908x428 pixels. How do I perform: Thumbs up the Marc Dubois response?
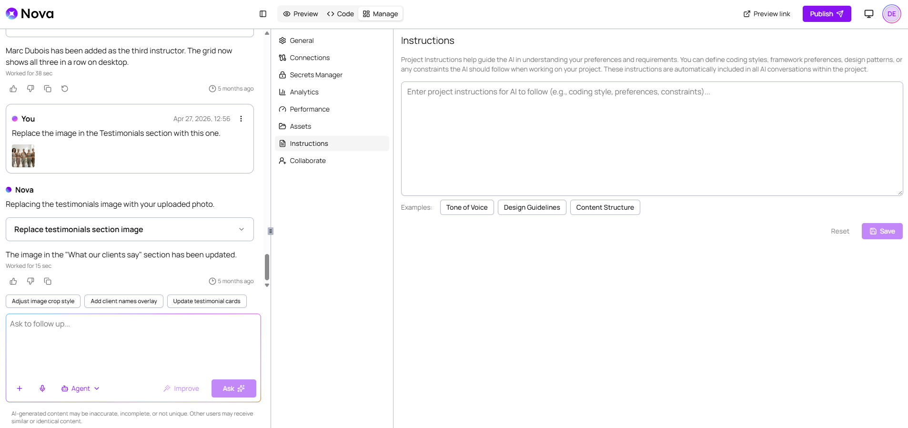[13, 89]
